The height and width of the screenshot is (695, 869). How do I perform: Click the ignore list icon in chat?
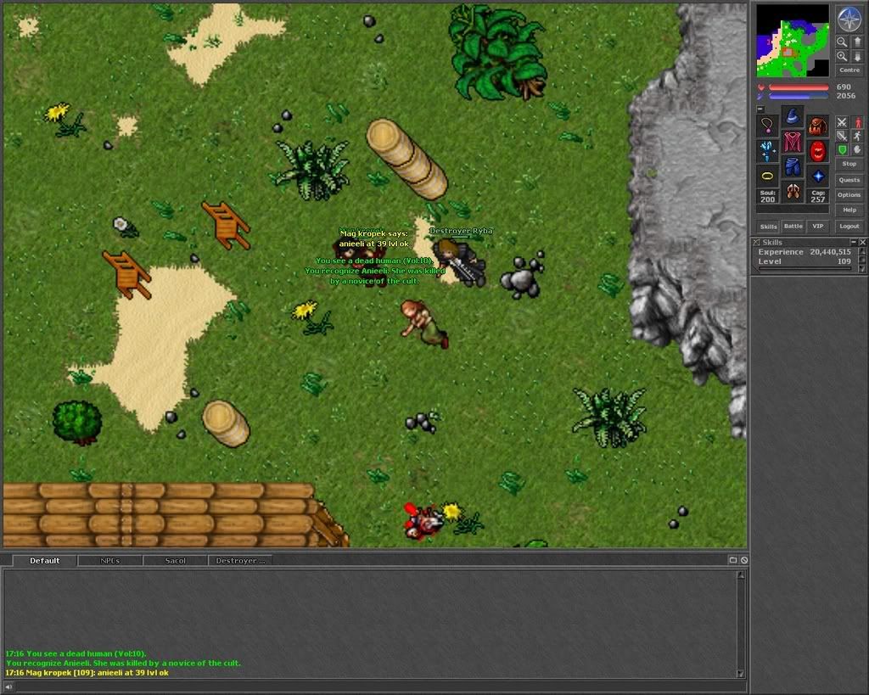(744, 560)
